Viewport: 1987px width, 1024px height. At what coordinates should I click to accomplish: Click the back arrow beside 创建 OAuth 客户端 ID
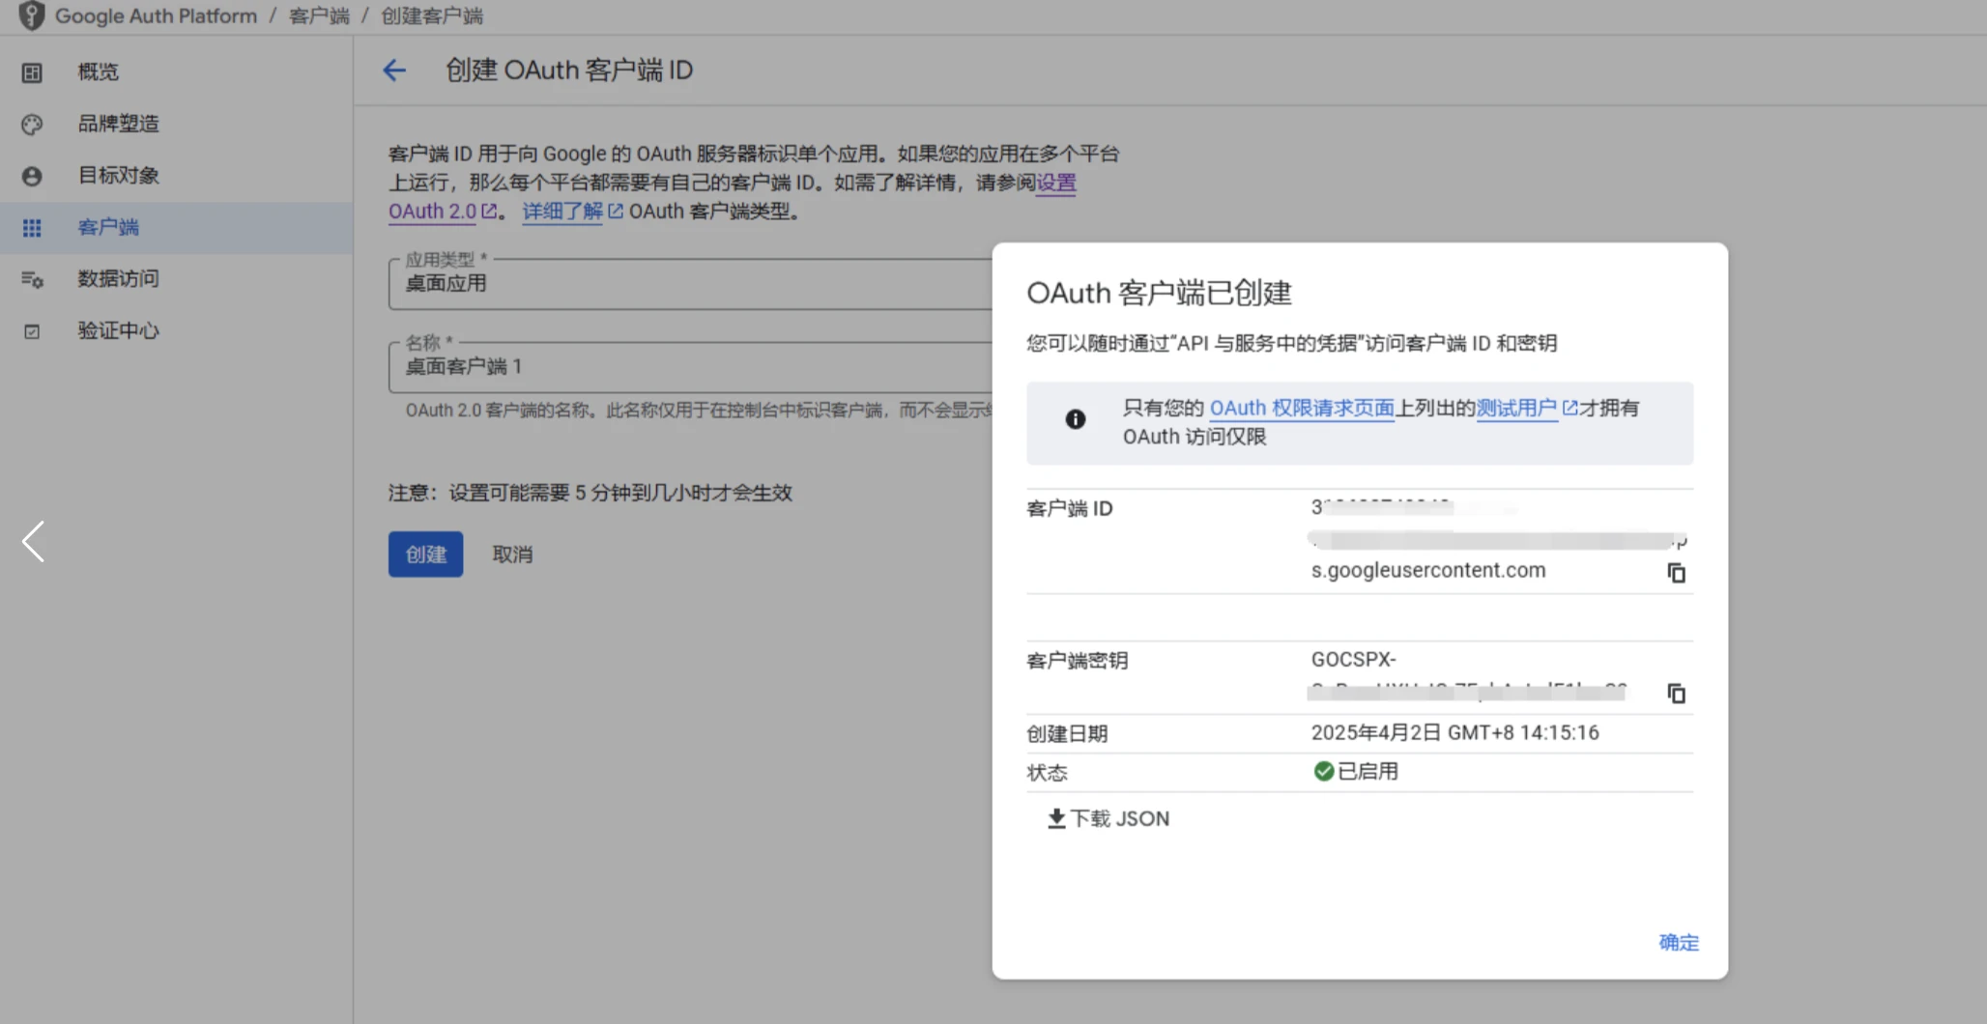coord(394,71)
